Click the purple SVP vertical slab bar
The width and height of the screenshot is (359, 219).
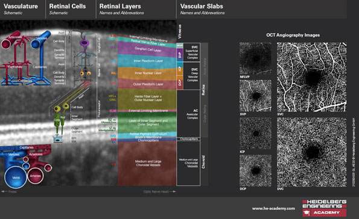pyautogui.click(x=180, y=55)
